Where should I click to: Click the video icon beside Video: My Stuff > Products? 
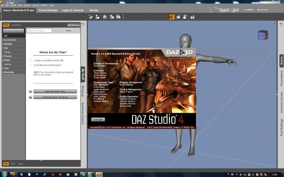coord(31,97)
